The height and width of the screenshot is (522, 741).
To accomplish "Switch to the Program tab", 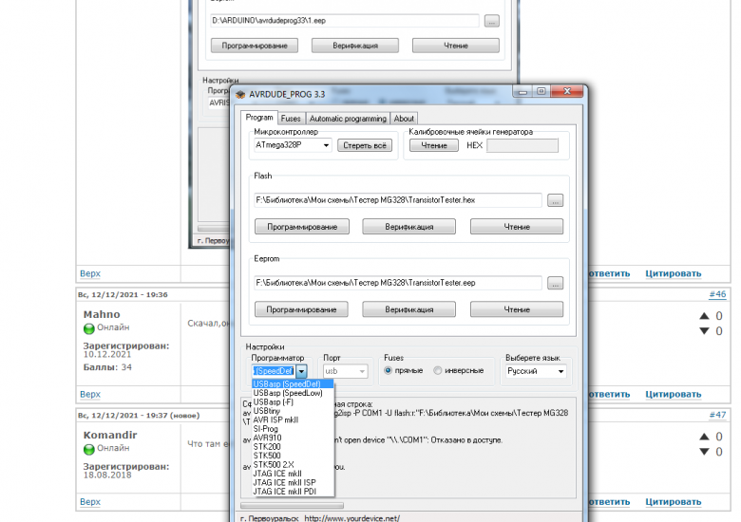I will (x=259, y=118).
